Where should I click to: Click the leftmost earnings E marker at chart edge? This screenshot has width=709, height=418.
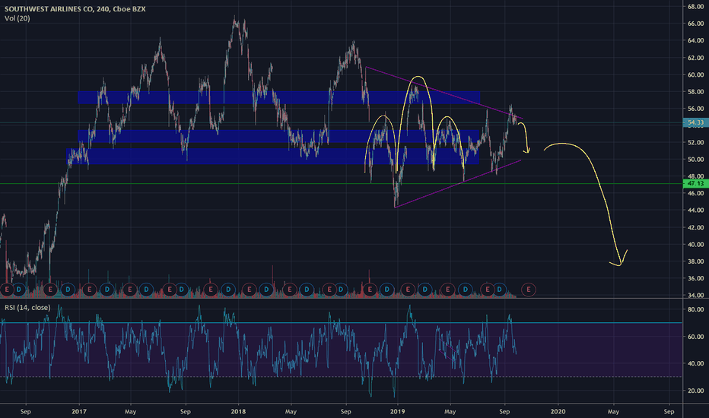[x=7, y=290]
